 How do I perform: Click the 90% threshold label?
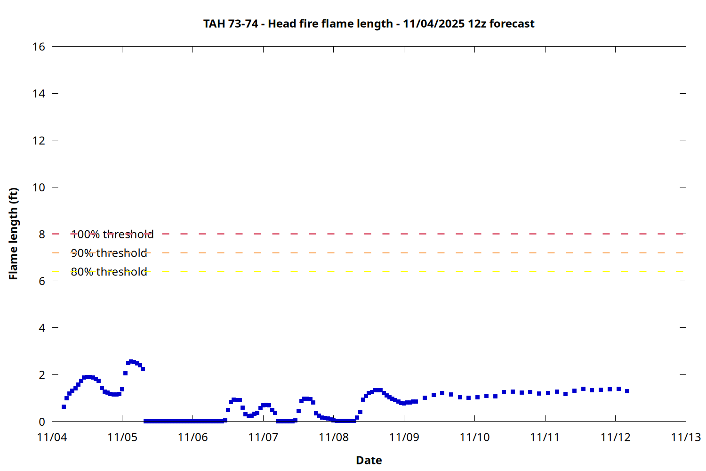coord(109,253)
